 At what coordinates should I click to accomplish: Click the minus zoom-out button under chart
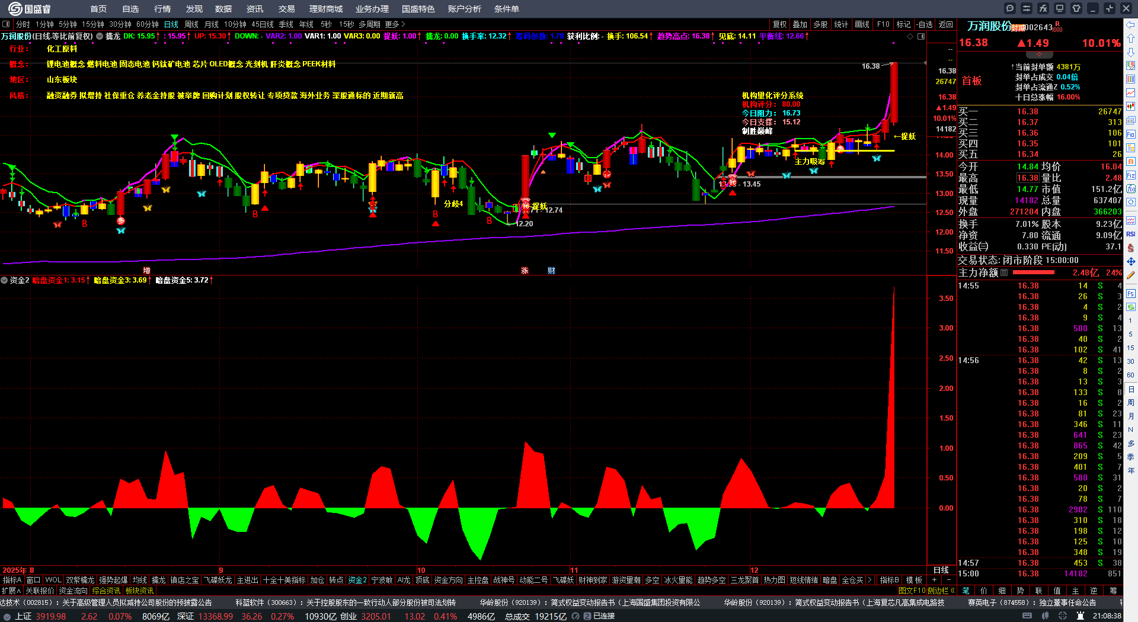(948, 580)
